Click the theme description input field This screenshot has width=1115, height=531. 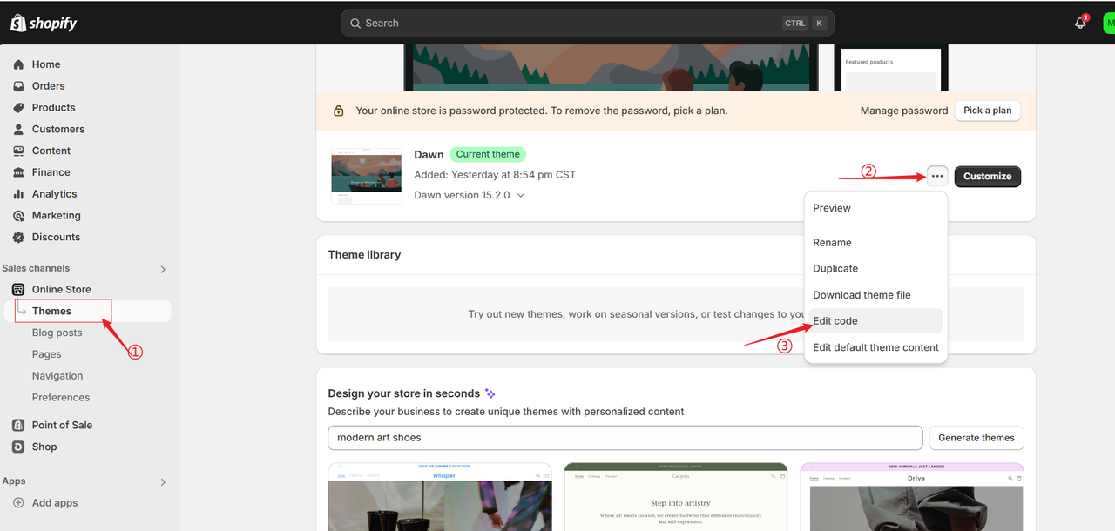pyautogui.click(x=625, y=438)
